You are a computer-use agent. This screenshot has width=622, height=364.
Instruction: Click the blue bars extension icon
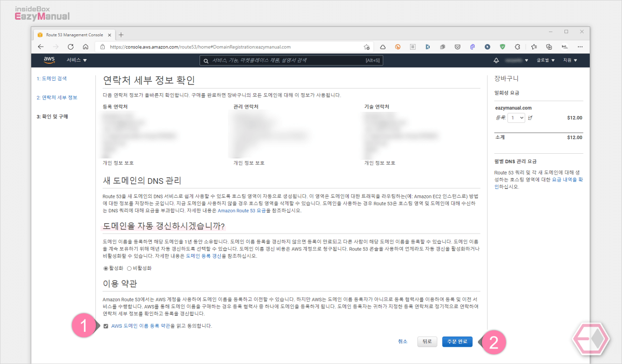(428, 47)
